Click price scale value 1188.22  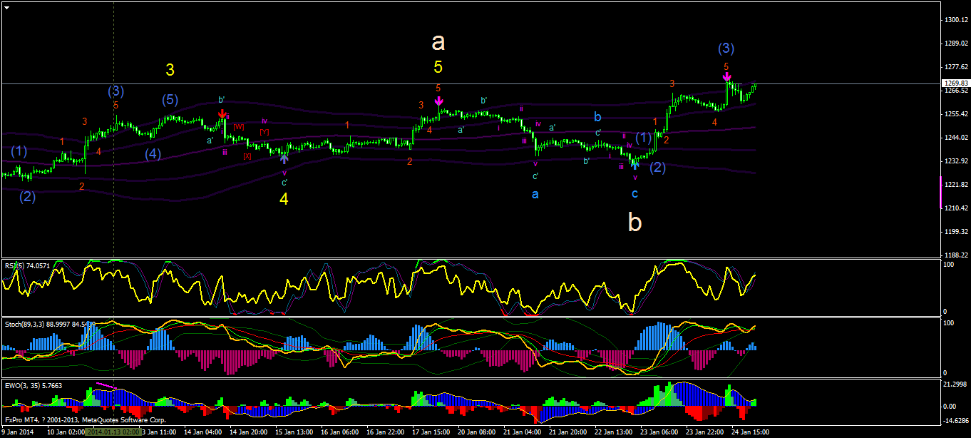[956, 255]
